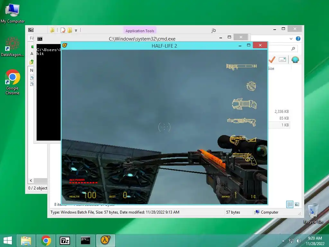Switch to 7-Zip from the taskbar
The image size is (329, 247).
pos(65,241)
